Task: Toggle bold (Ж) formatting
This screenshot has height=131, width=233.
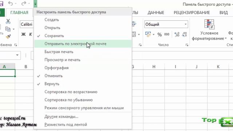Action: point(23,34)
